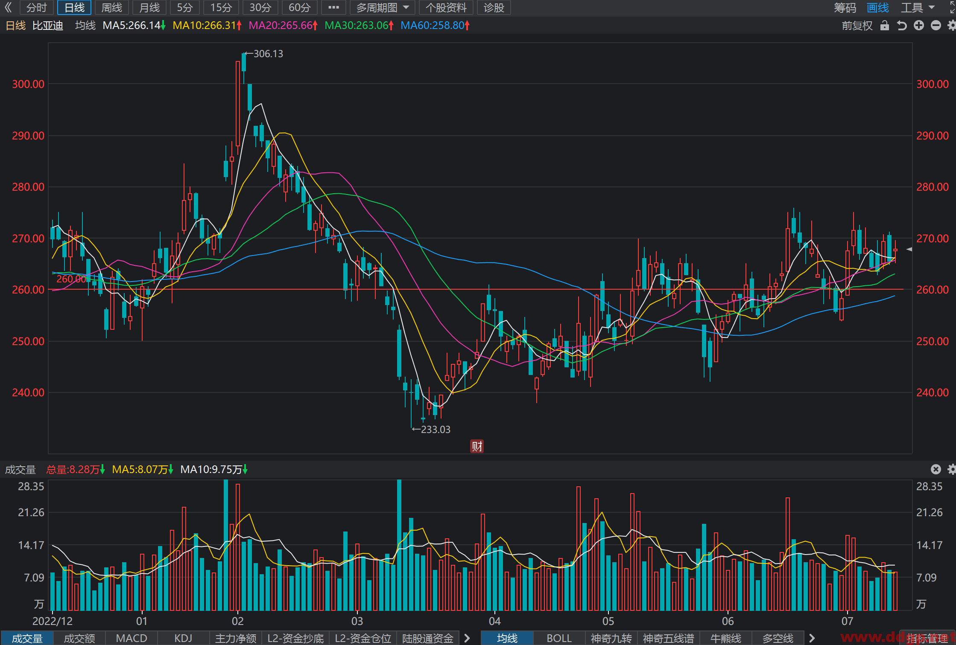956x645 pixels.
Task: Zoom out with the minus icon
Action: [x=936, y=26]
